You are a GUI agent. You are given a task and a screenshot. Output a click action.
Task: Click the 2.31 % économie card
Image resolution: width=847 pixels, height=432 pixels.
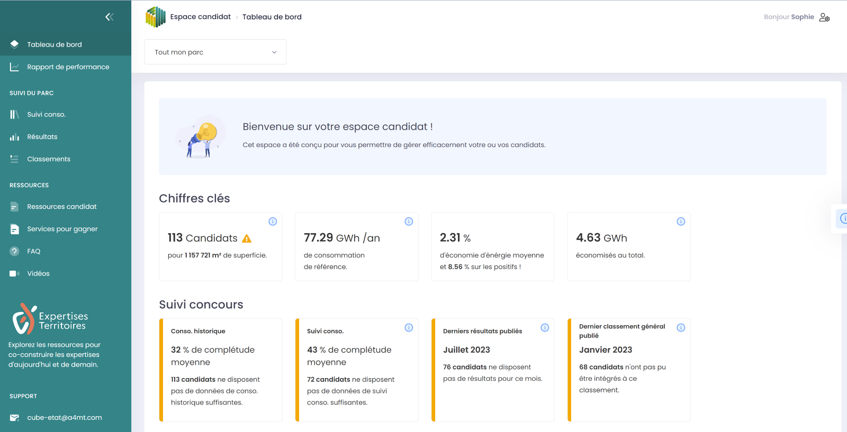tap(493, 246)
